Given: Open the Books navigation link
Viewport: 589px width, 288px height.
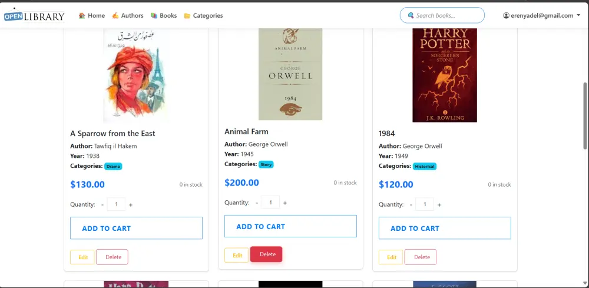Looking at the screenshot, I should [x=164, y=16].
